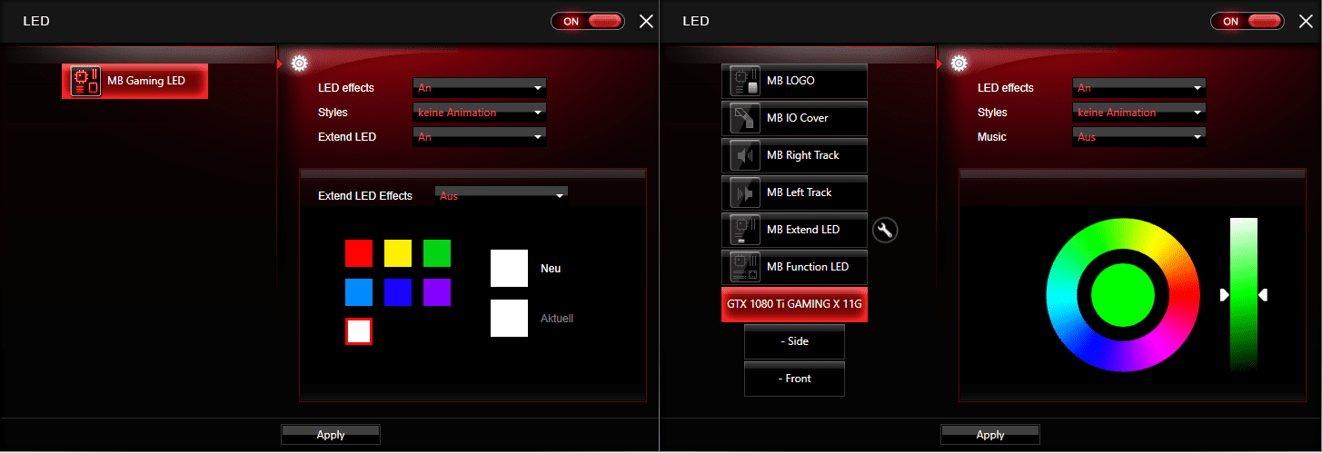
Task: Click Apply in the left window
Action: (331, 435)
